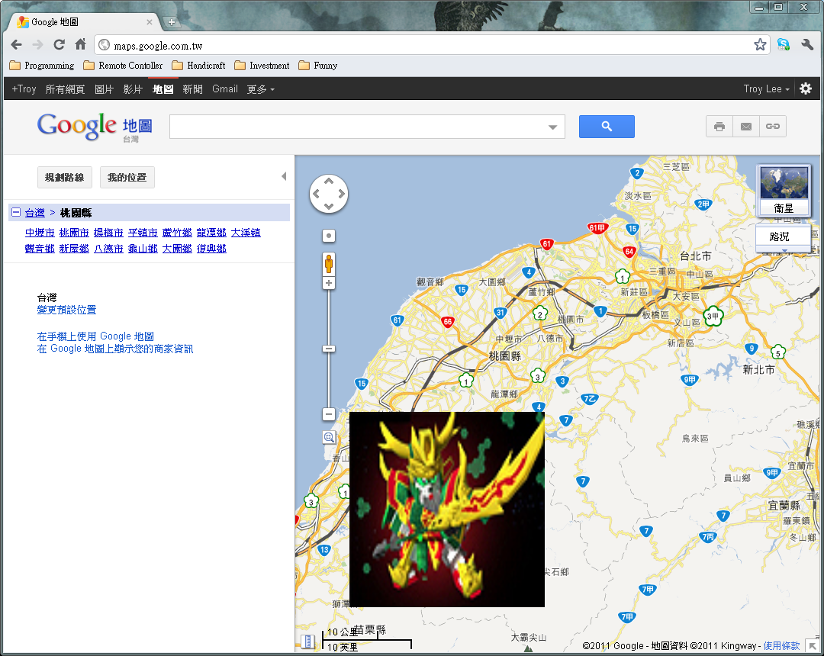
Task: Open the Handicraft bookmark folder
Action: pos(199,66)
